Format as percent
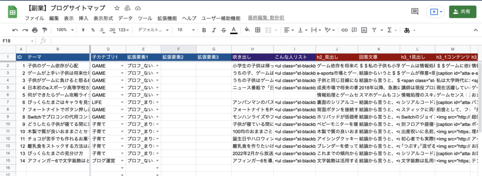Image resolution: width=482 pixels, height=176 pixels. 93,30
